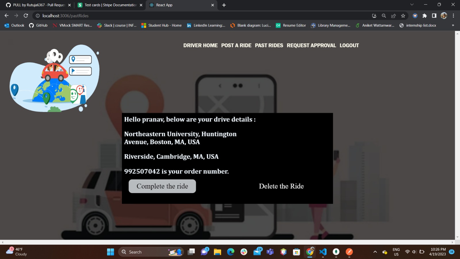Open the Resume Editor bookmark
460x259 pixels.
tap(291, 25)
